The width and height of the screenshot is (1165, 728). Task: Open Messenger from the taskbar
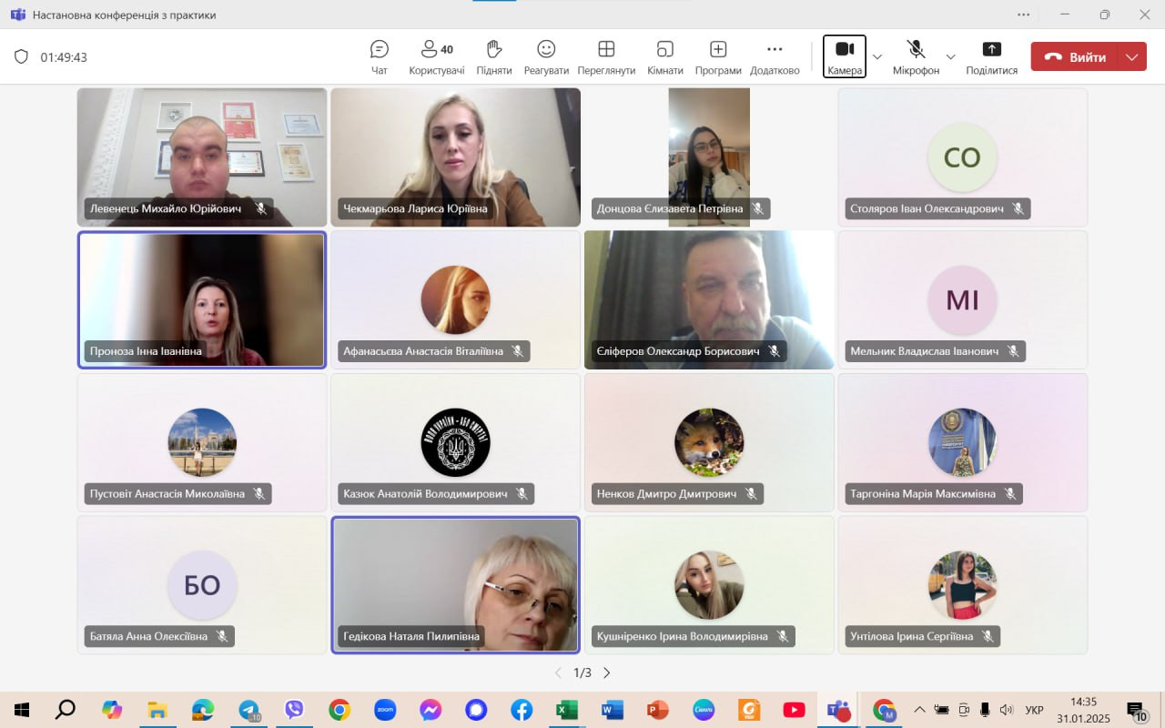point(431,710)
